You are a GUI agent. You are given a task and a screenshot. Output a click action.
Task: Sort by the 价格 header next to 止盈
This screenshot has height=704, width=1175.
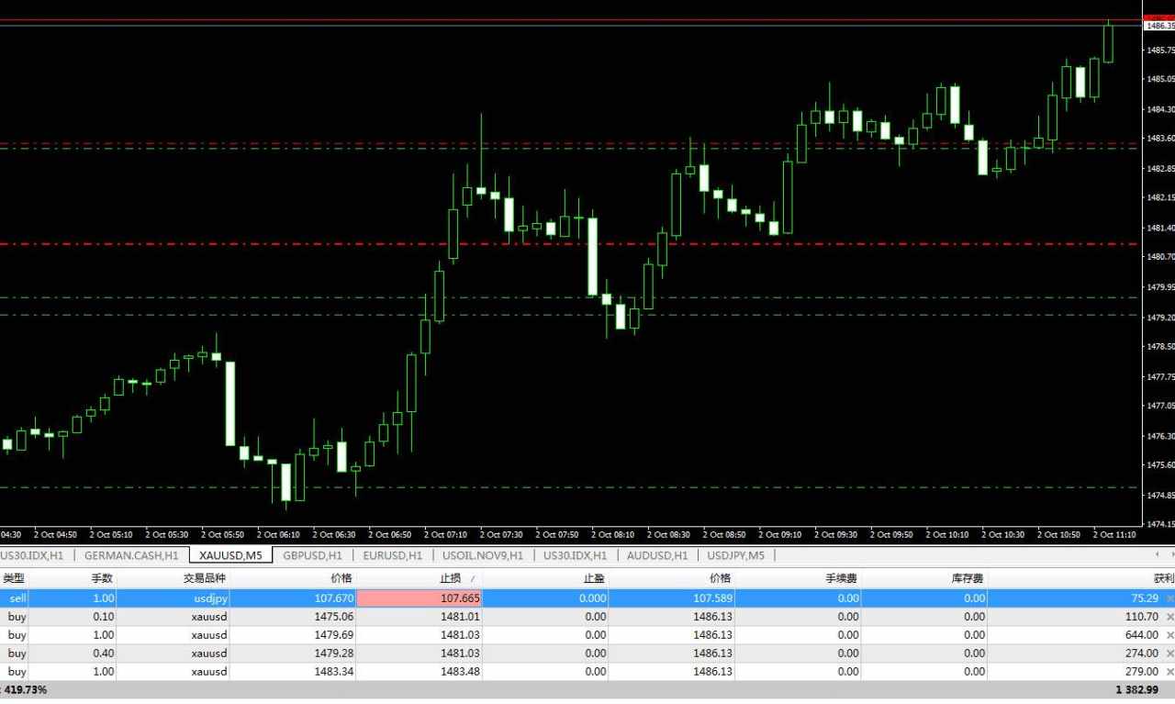pos(720,578)
